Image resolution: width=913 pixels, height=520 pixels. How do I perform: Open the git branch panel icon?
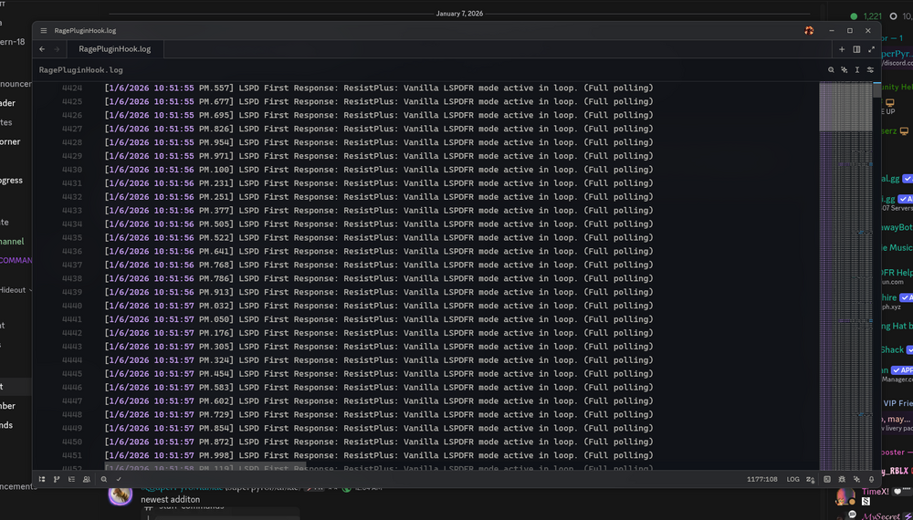57,479
